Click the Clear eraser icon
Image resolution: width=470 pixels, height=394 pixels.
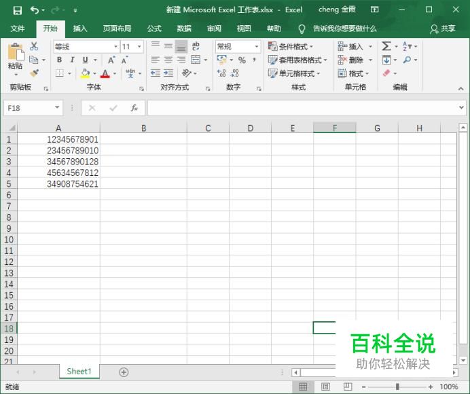pyautogui.click(x=386, y=73)
